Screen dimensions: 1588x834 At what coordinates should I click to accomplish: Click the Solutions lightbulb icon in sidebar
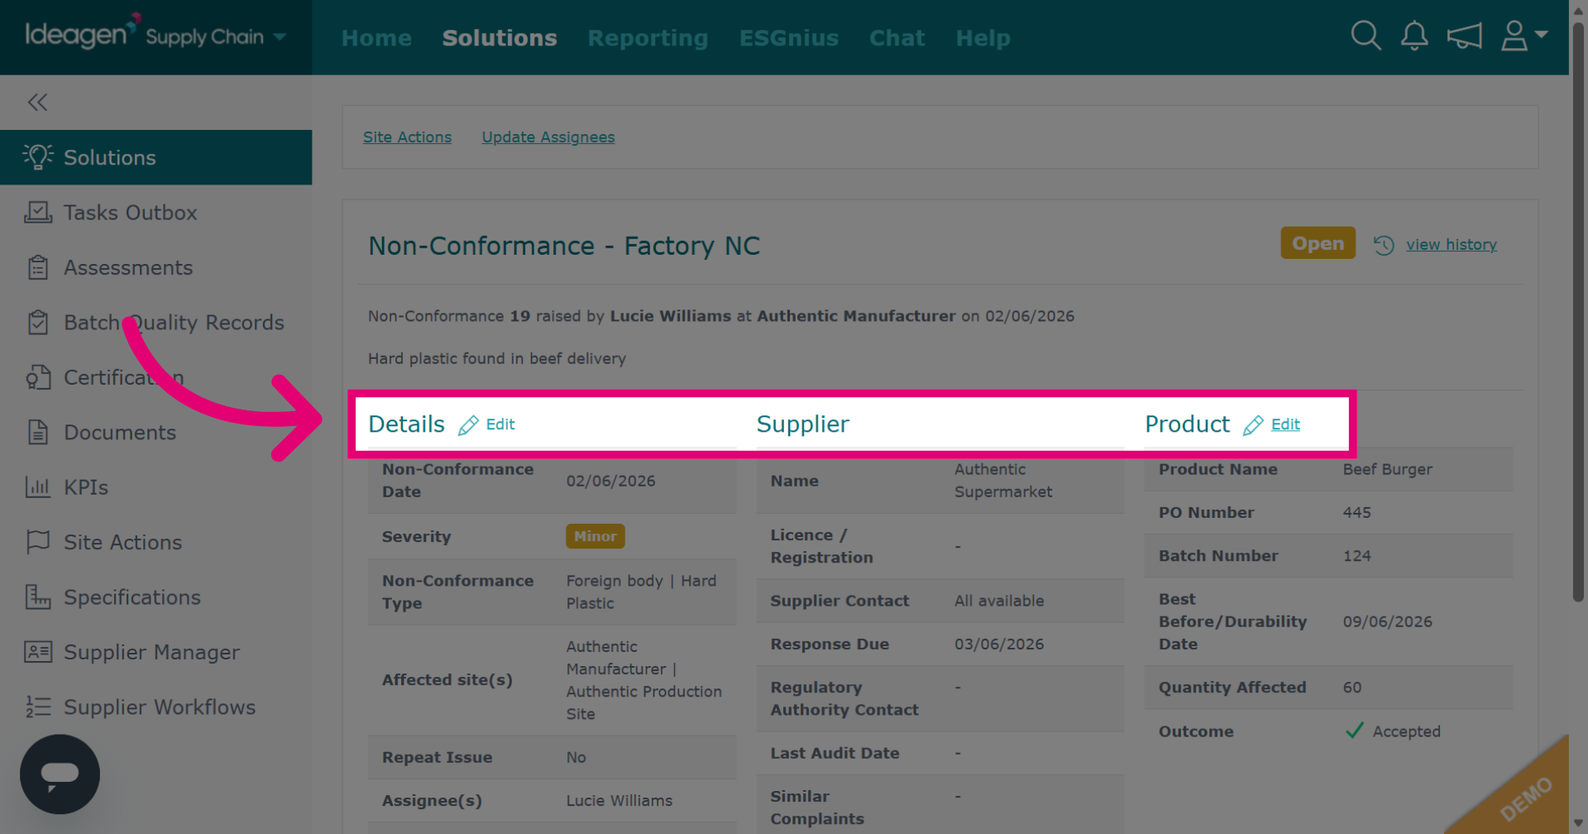[x=38, y=156]
